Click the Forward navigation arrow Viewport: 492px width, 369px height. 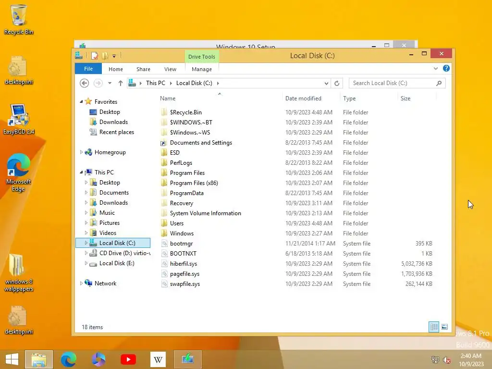pos(98,83)
